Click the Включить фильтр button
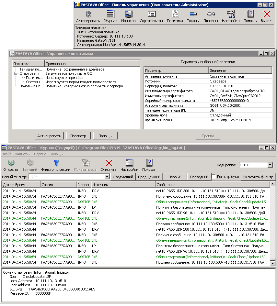This screenshot has height=306, width=277. tap(259, 177)
